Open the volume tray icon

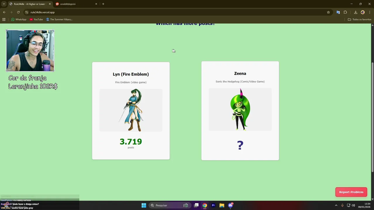(x=353, y=205)
